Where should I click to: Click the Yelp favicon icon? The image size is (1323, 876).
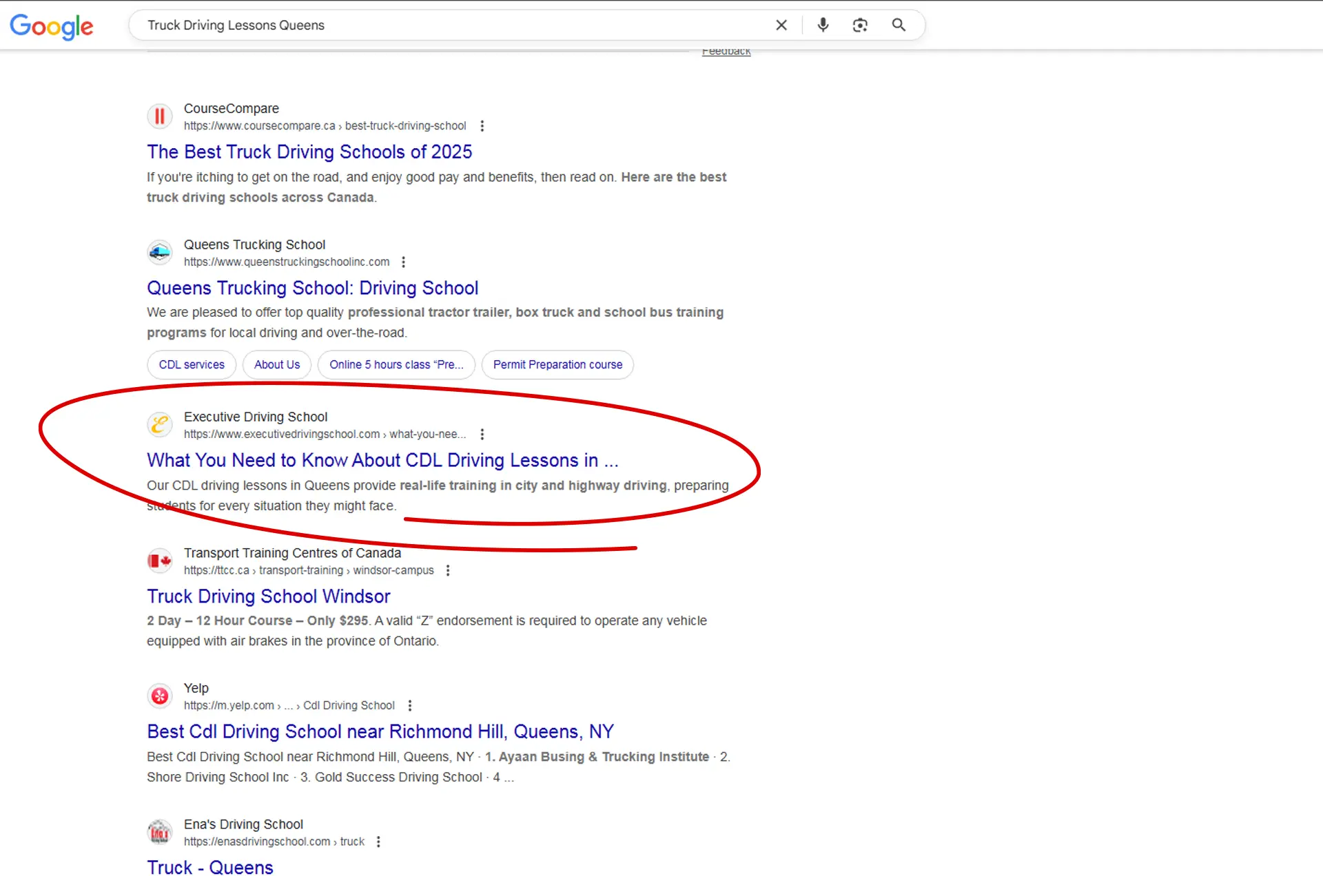tap(160, 696)
